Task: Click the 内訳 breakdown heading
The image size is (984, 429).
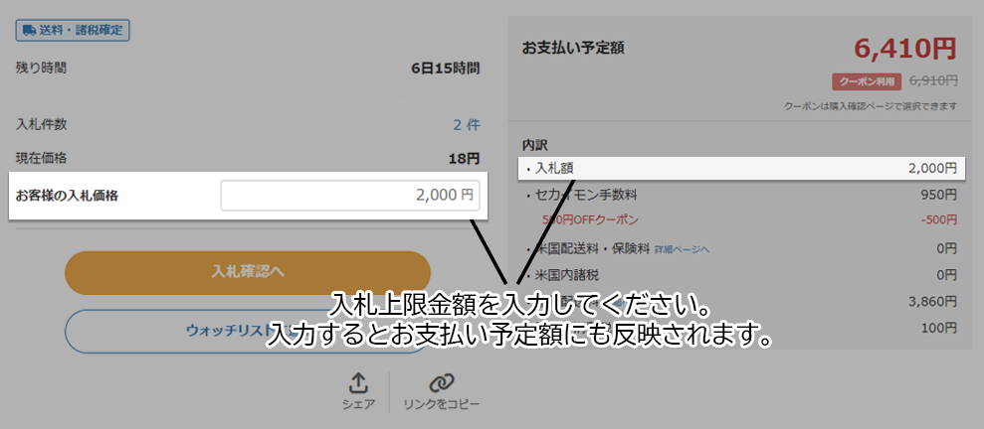Action: pos(534,145)
